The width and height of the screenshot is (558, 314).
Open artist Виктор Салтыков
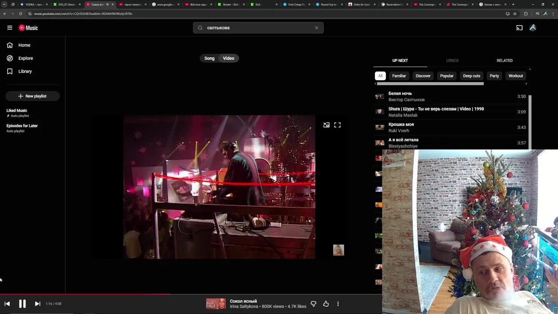click(x=406, y=99)
